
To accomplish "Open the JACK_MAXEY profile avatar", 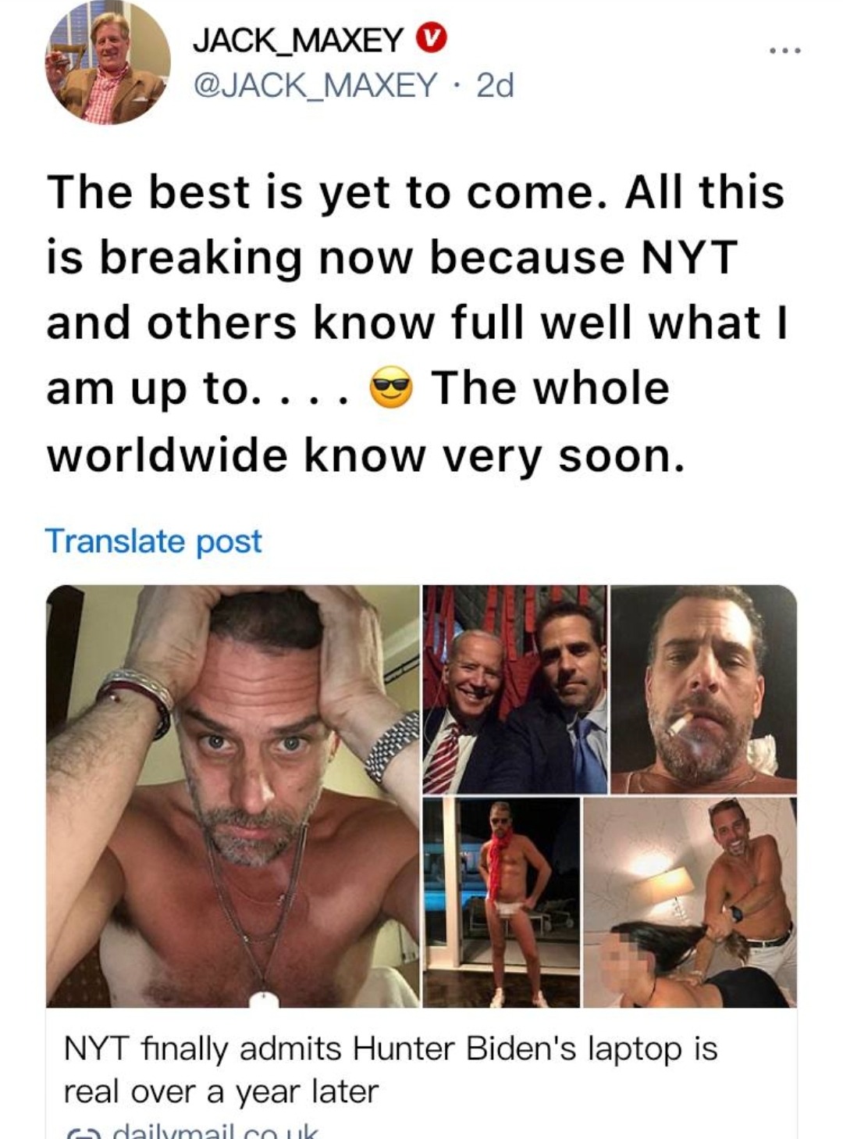I will point(108,63).
